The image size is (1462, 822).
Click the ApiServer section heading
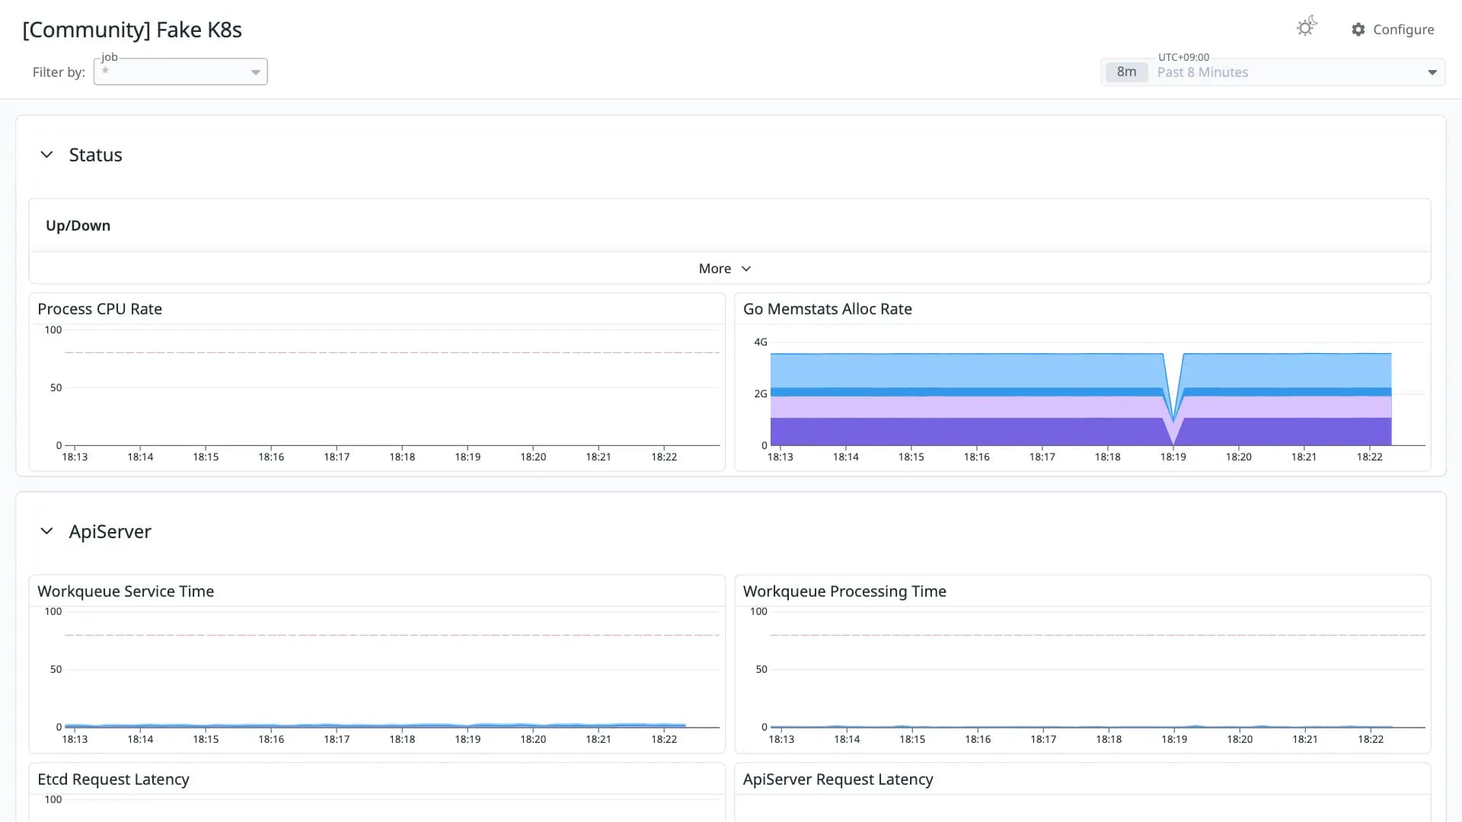110,531
